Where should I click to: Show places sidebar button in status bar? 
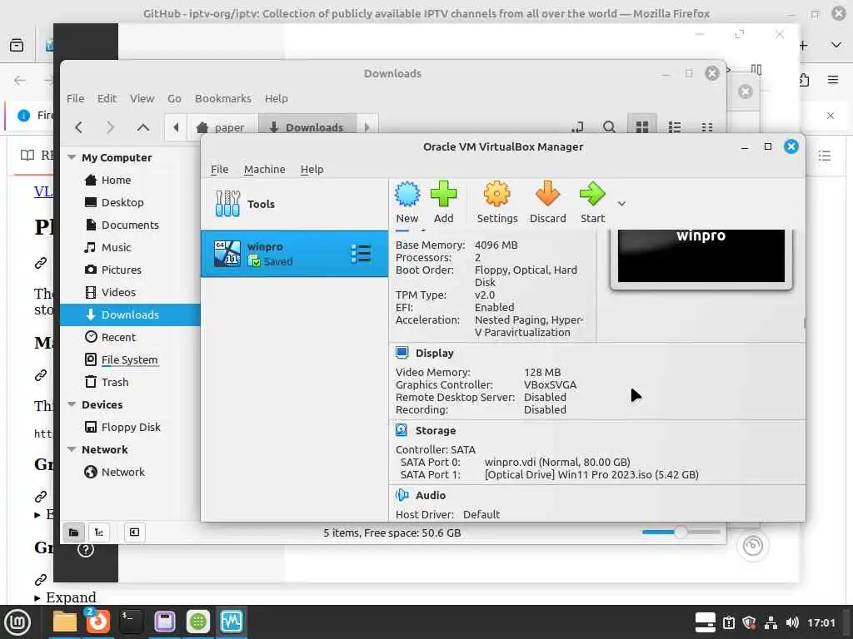click(x=73, y=532)
